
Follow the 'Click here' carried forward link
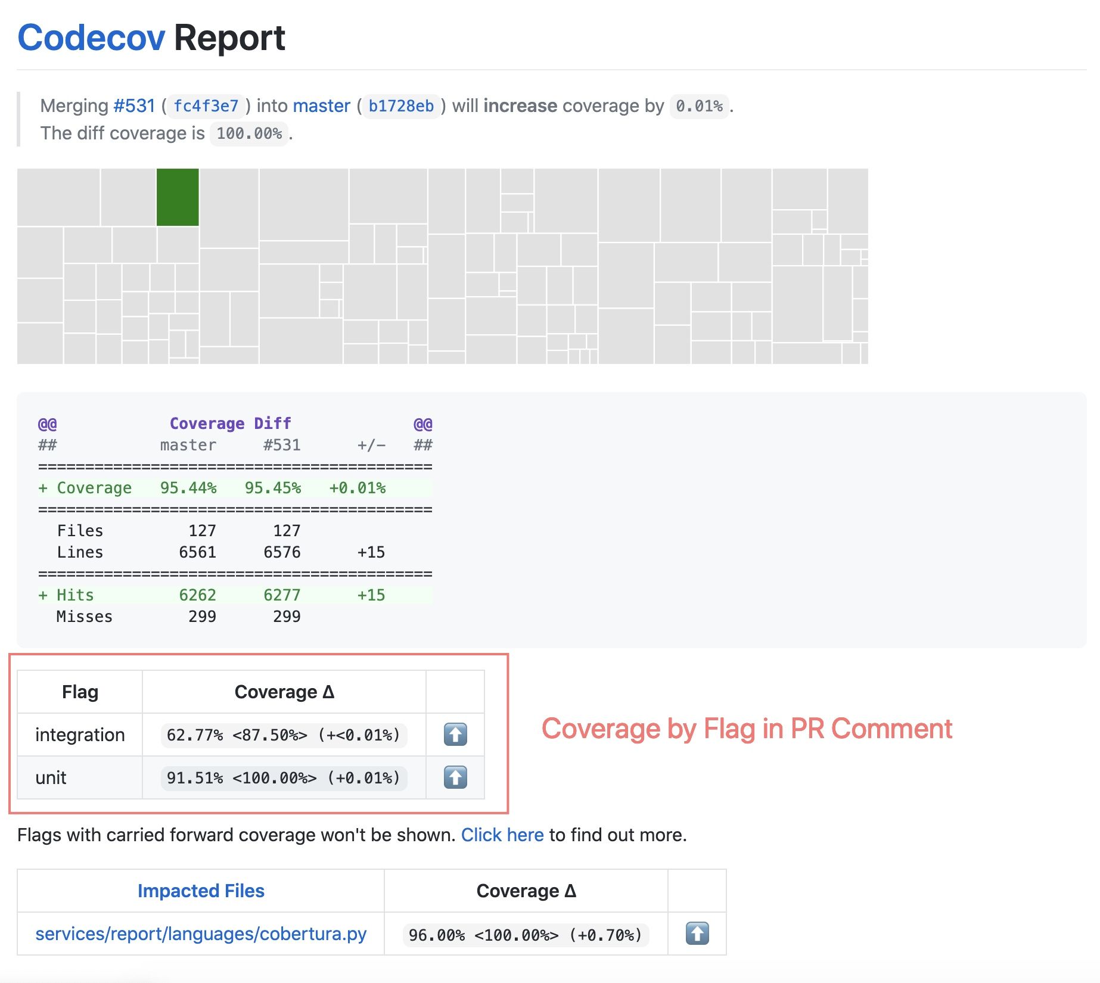pyautogui.click(x=502, y=835)
